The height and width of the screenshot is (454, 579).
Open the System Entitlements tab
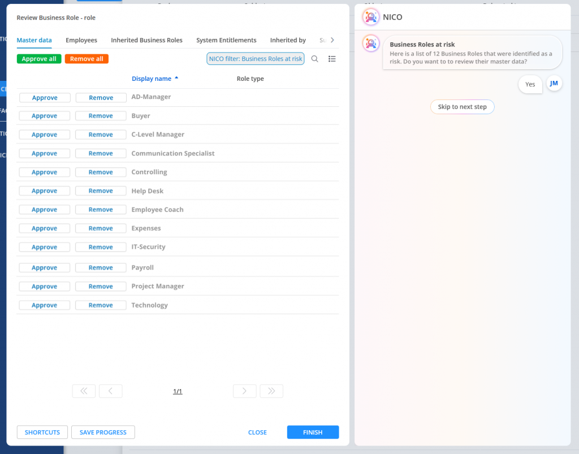[226, 40]
